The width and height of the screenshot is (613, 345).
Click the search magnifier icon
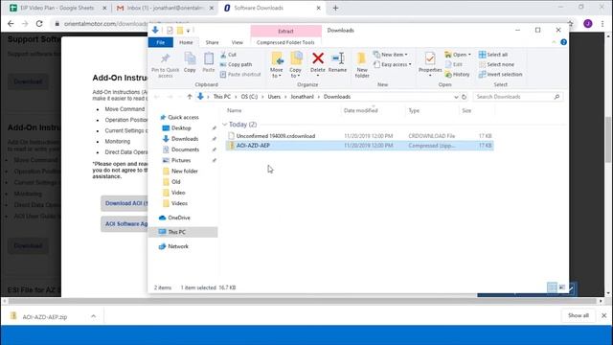pos(556,97)
